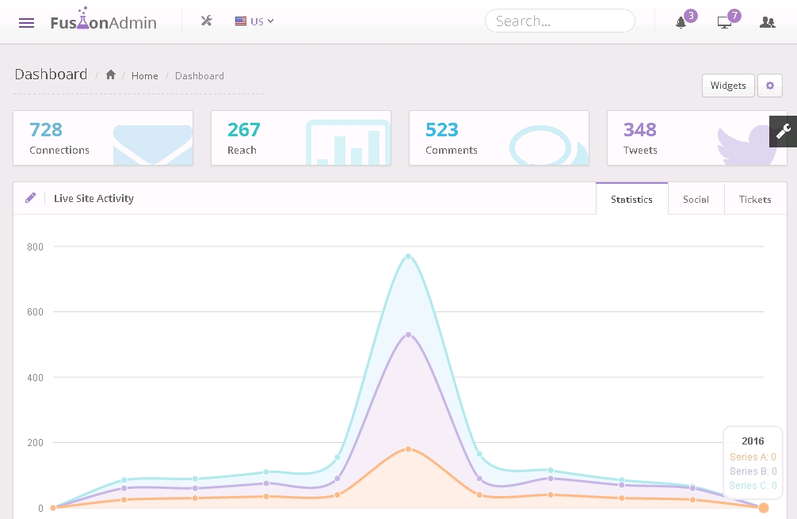The height and width of the screenshot is (519, 797).
Task: Click the FusionAdmin logo
Action: pos(103,21)
